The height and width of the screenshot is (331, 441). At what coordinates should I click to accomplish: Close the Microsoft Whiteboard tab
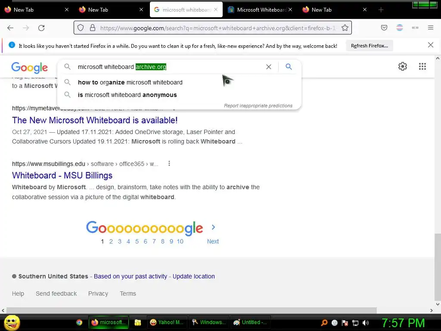pos(290,9)
